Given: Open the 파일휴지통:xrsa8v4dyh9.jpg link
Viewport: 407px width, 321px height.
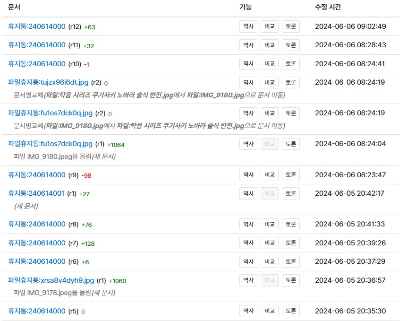Looking at the screenshot, I should [x=51, y=280].
